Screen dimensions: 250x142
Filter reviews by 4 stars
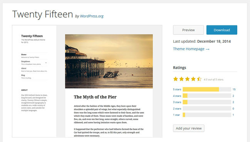pos(177,96)
